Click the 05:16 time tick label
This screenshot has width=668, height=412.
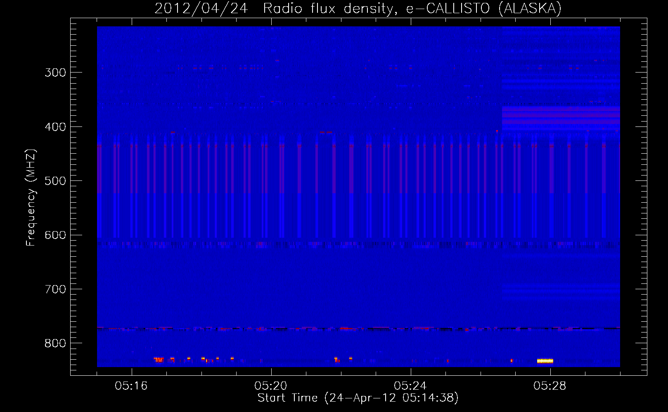pyautogui.click(x=131, y=386)
